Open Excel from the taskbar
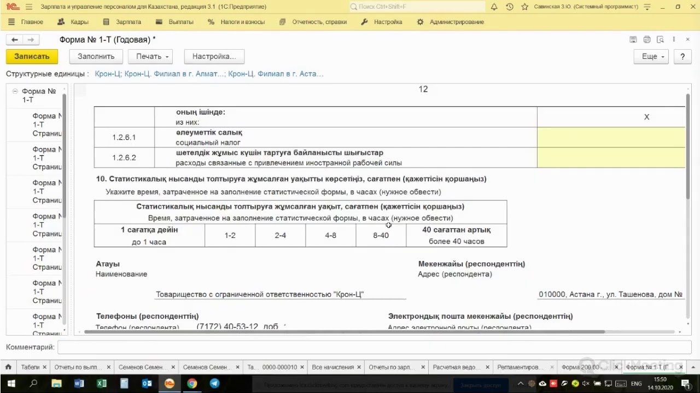700x393 pixels. point(102,384)
